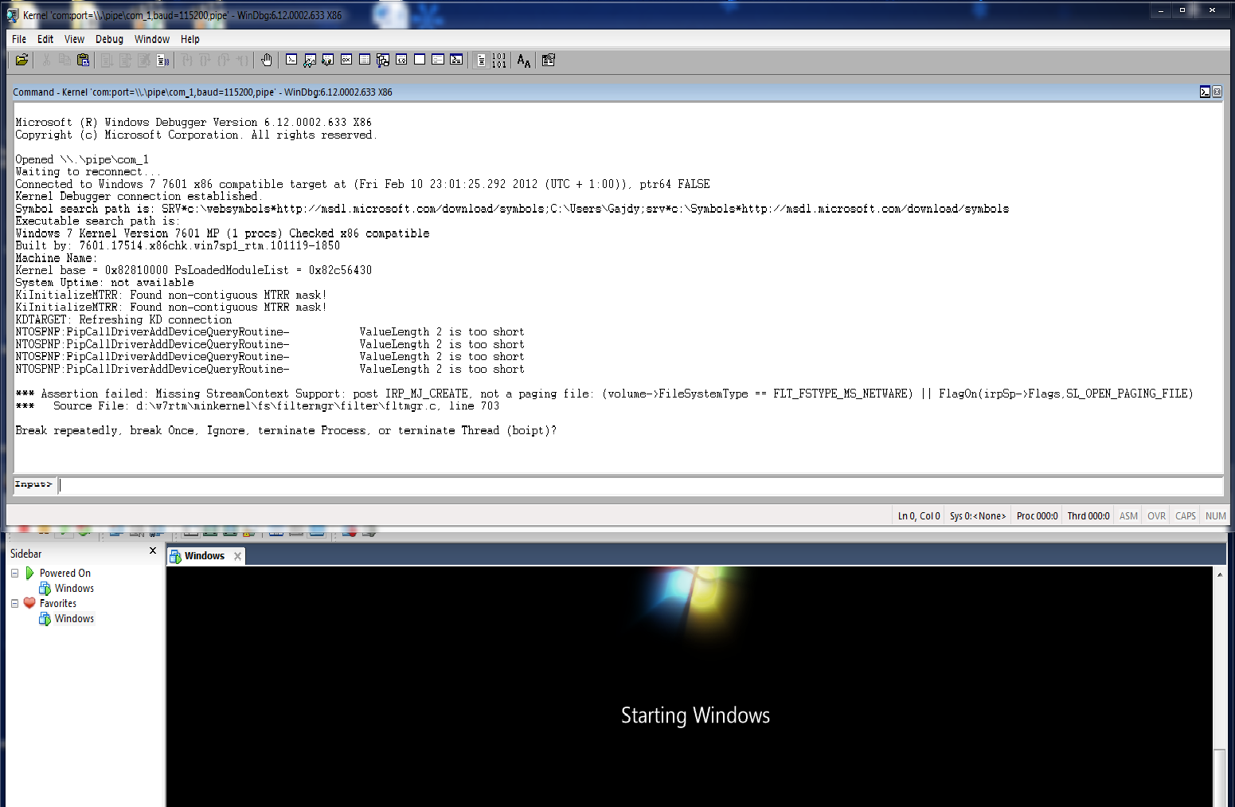Switch to the Windows VM tab
Screen dimensions: 1235x807
pos(205,556)
